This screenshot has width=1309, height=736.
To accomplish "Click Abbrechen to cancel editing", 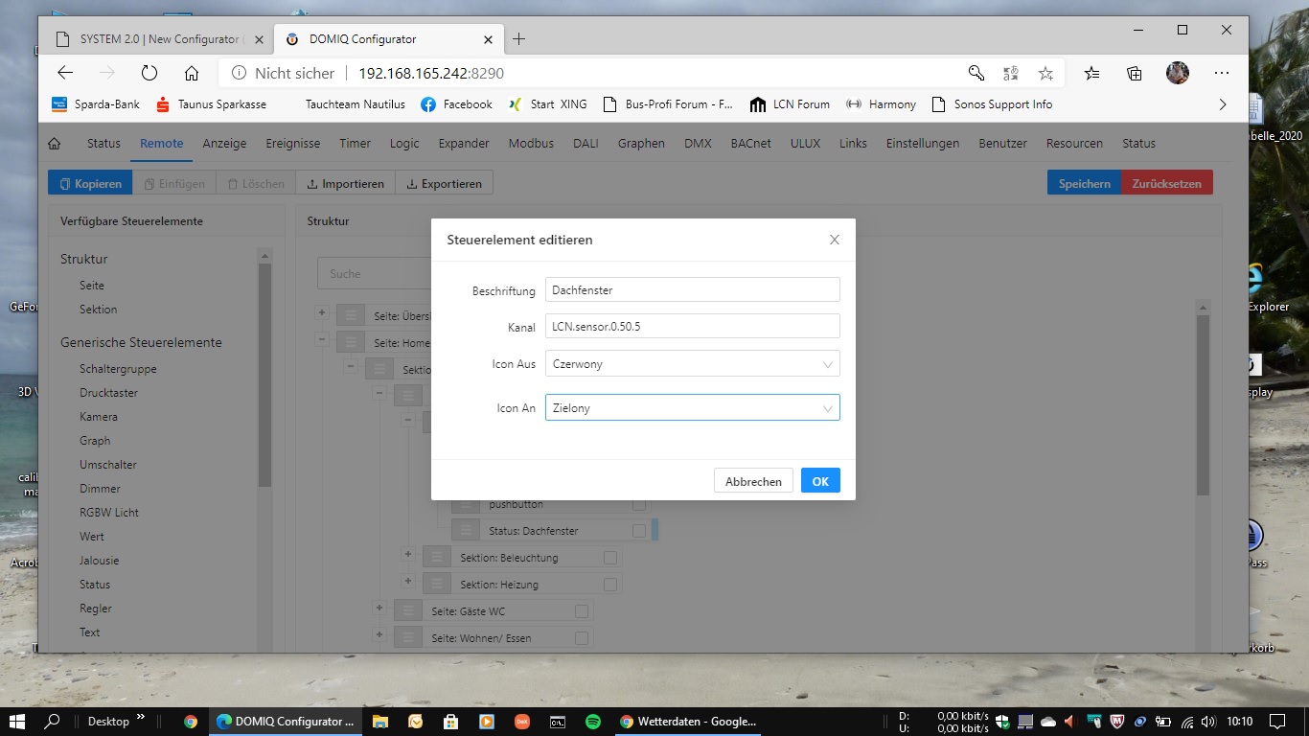I will point(753,481).
